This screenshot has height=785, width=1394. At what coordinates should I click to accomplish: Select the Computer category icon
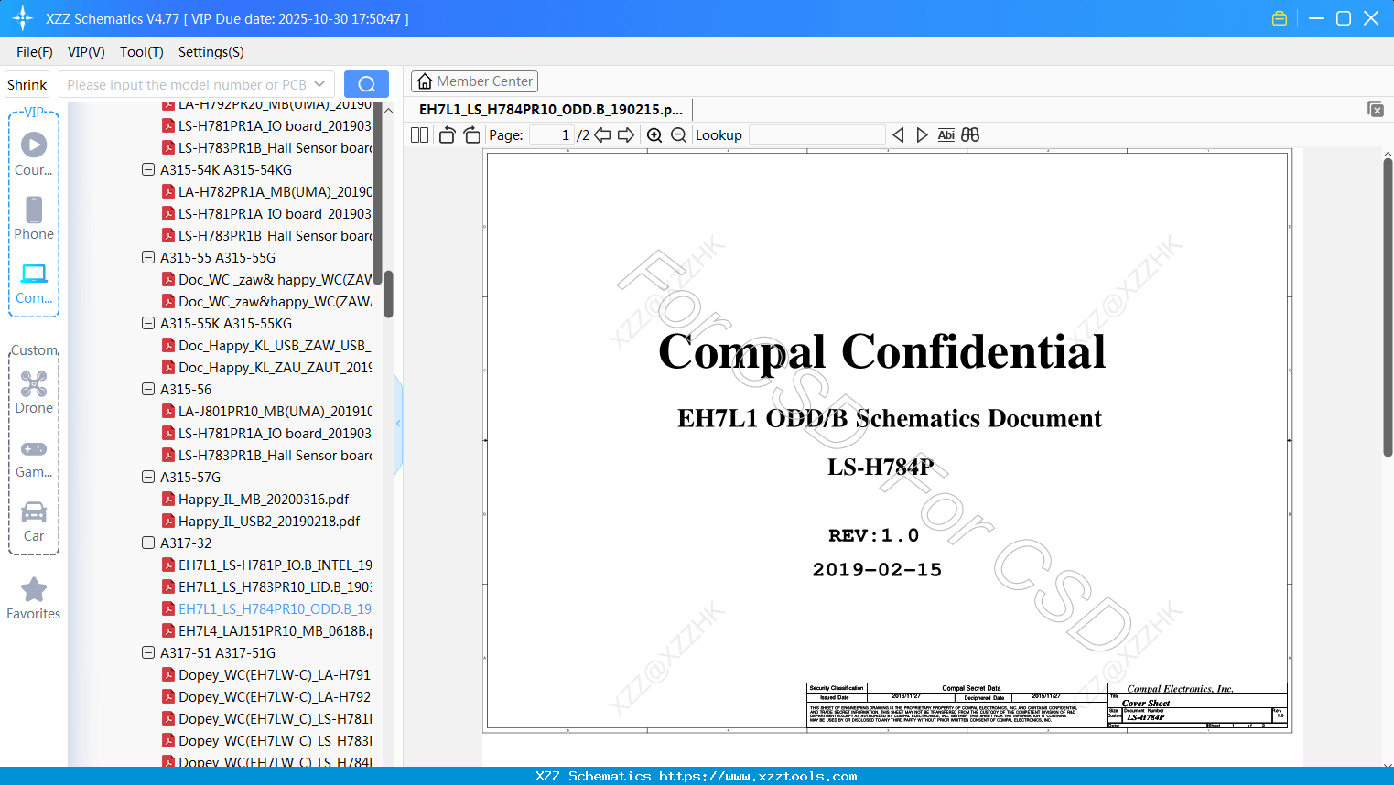34,283
